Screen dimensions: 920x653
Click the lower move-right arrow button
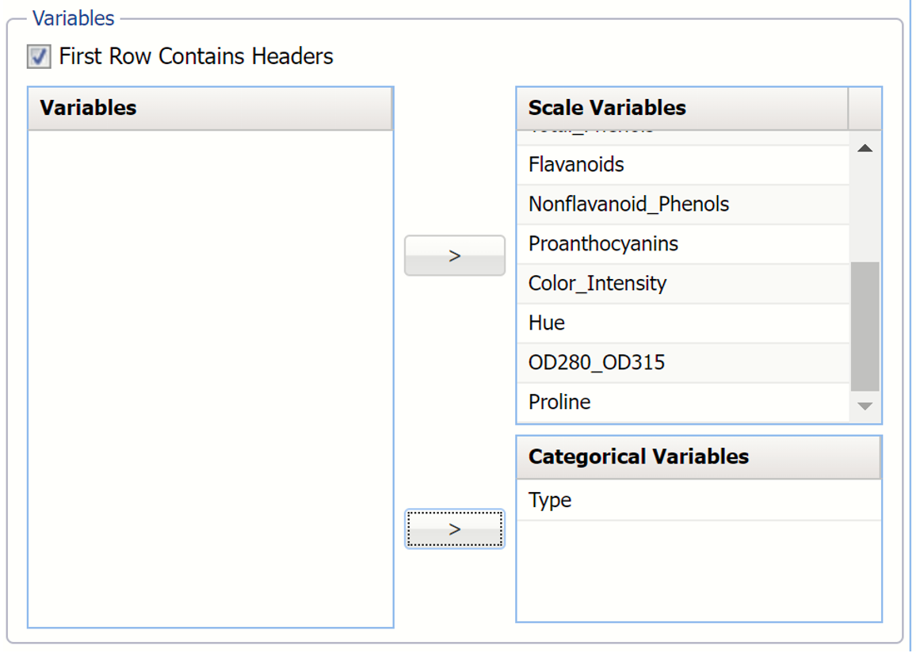pos(454,528)
